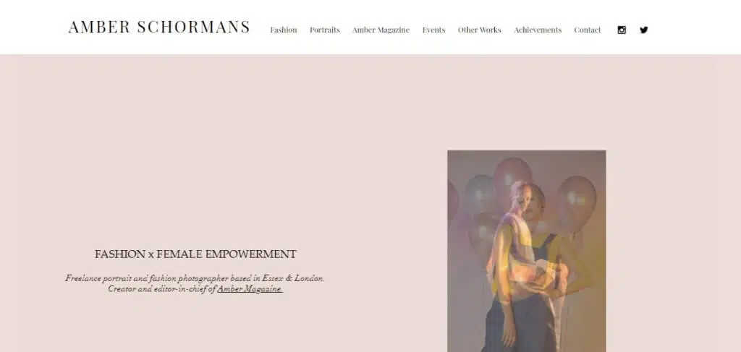Open the Instagram profile icon
Screen dimensions: 741x352
(x=622, y=30)
